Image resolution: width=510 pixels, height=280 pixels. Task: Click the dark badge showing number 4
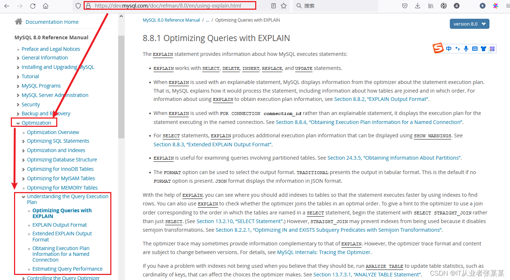pos(457,6)
